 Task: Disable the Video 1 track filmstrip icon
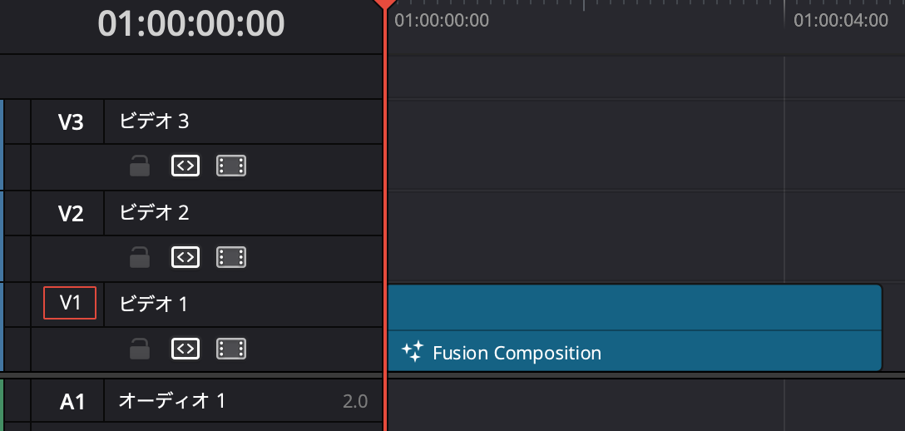[x=232, y=349]
